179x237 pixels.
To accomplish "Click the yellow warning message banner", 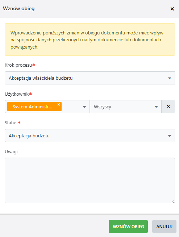I will pos(90,39).
